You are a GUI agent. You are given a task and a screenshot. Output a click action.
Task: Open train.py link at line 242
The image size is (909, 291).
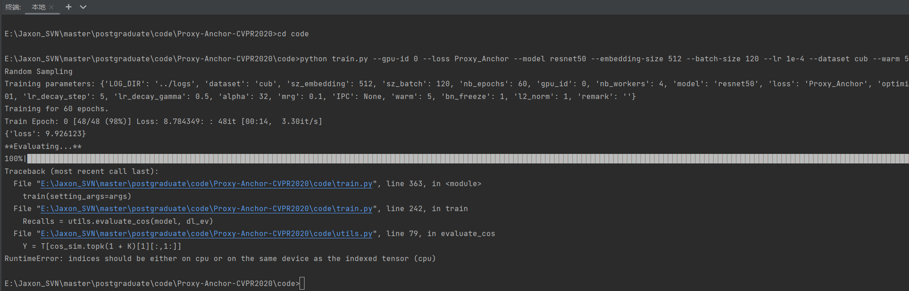pyautogui.click(x=207, y=209)
